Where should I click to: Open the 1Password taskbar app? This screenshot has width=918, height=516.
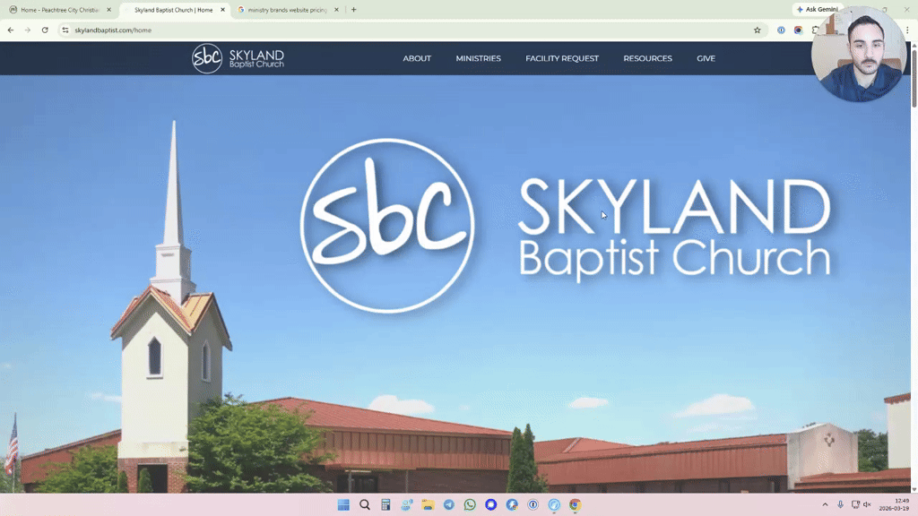point(533,504)
